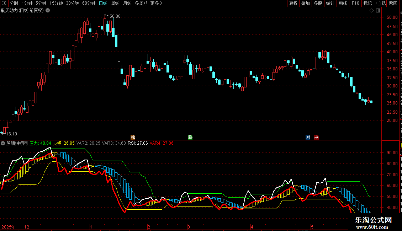This screenshot has height=231, width=402.
Task: Select the 5分钟 period tab
Action: point(41,3)
